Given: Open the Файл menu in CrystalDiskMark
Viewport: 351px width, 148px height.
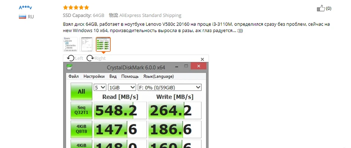Looking at the screenshot, I should tap(74, 76).
